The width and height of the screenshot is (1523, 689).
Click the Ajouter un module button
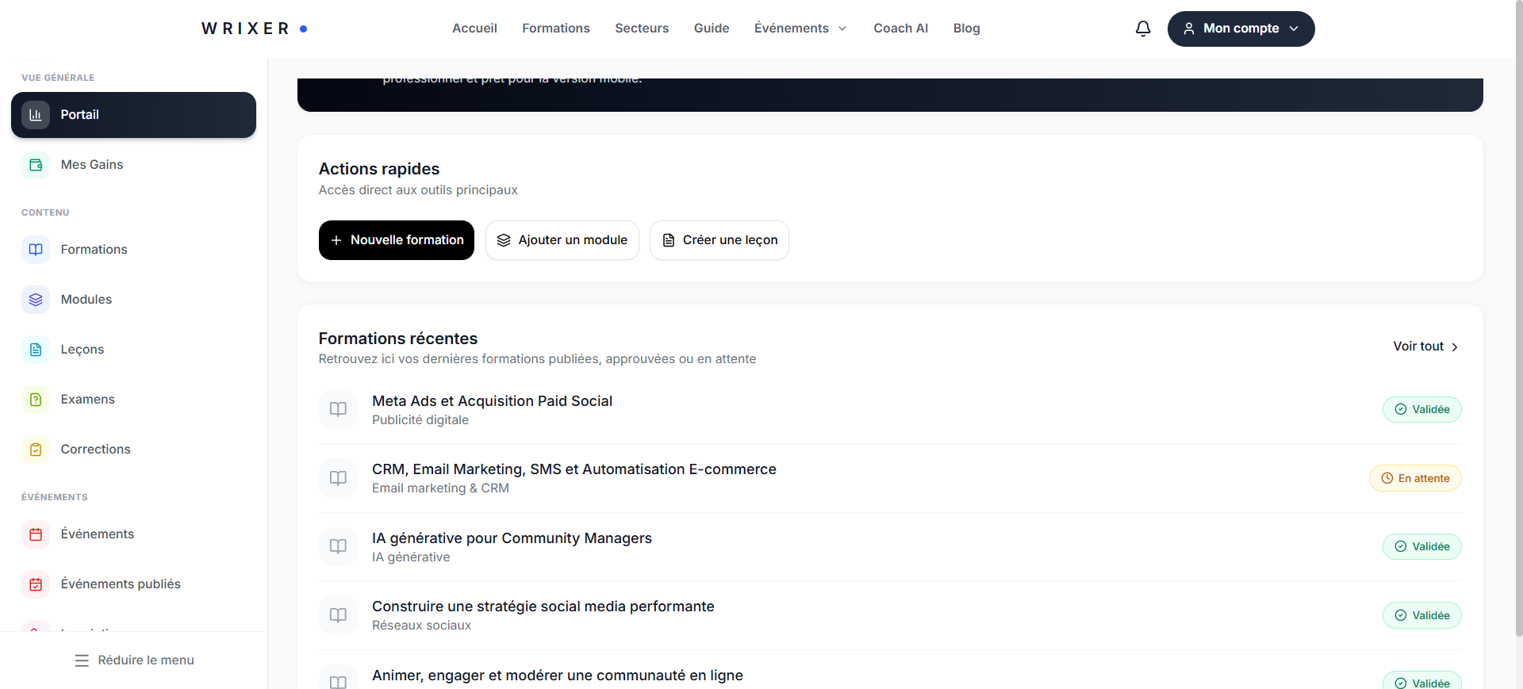pos(562,240)
